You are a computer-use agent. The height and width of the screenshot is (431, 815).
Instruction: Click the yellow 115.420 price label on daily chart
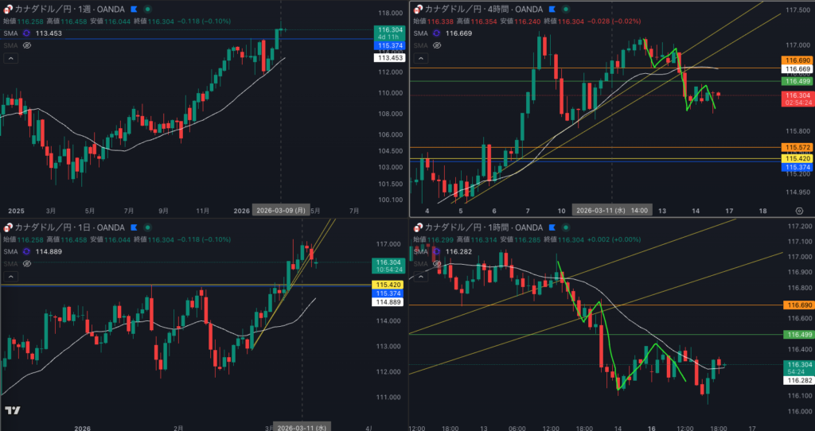[x=388, y=284]
